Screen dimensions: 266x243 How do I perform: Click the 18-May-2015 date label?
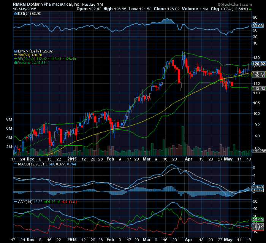[x=25, y=9]
